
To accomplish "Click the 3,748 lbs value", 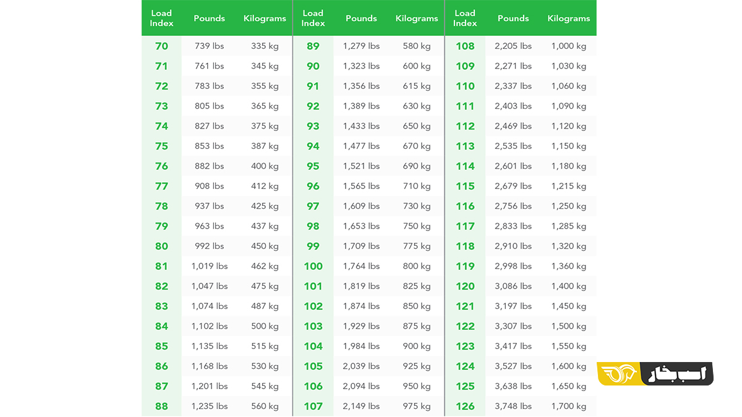I will pyautogui.click(x=513, y=406).
